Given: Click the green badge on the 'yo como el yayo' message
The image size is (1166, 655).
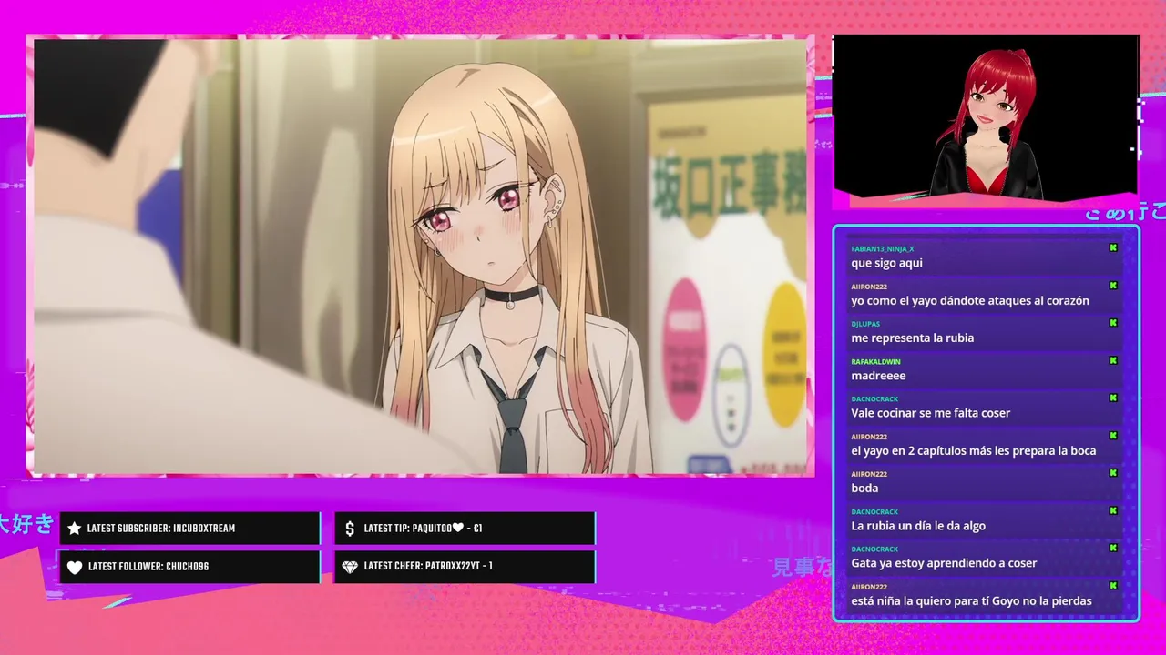Looking at the screenshot, I should pos(1113,286).
